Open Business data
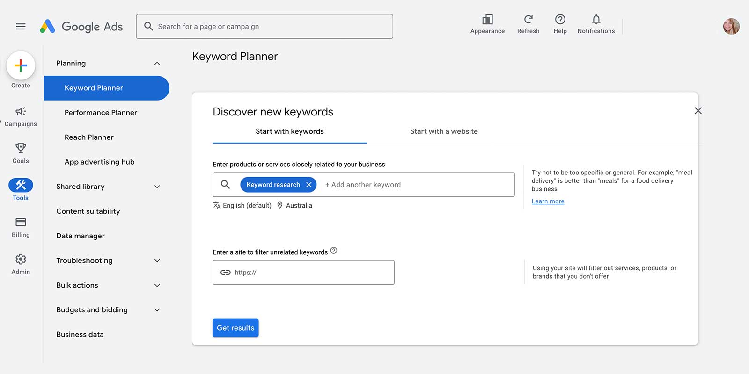The height and width of the screenshot is (374, 749). point(80,335)
